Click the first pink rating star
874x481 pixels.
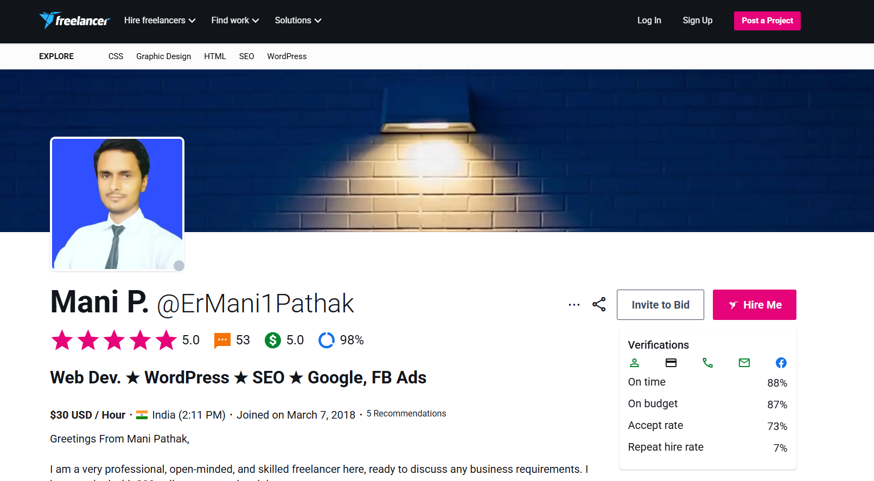tap(62, 340)
